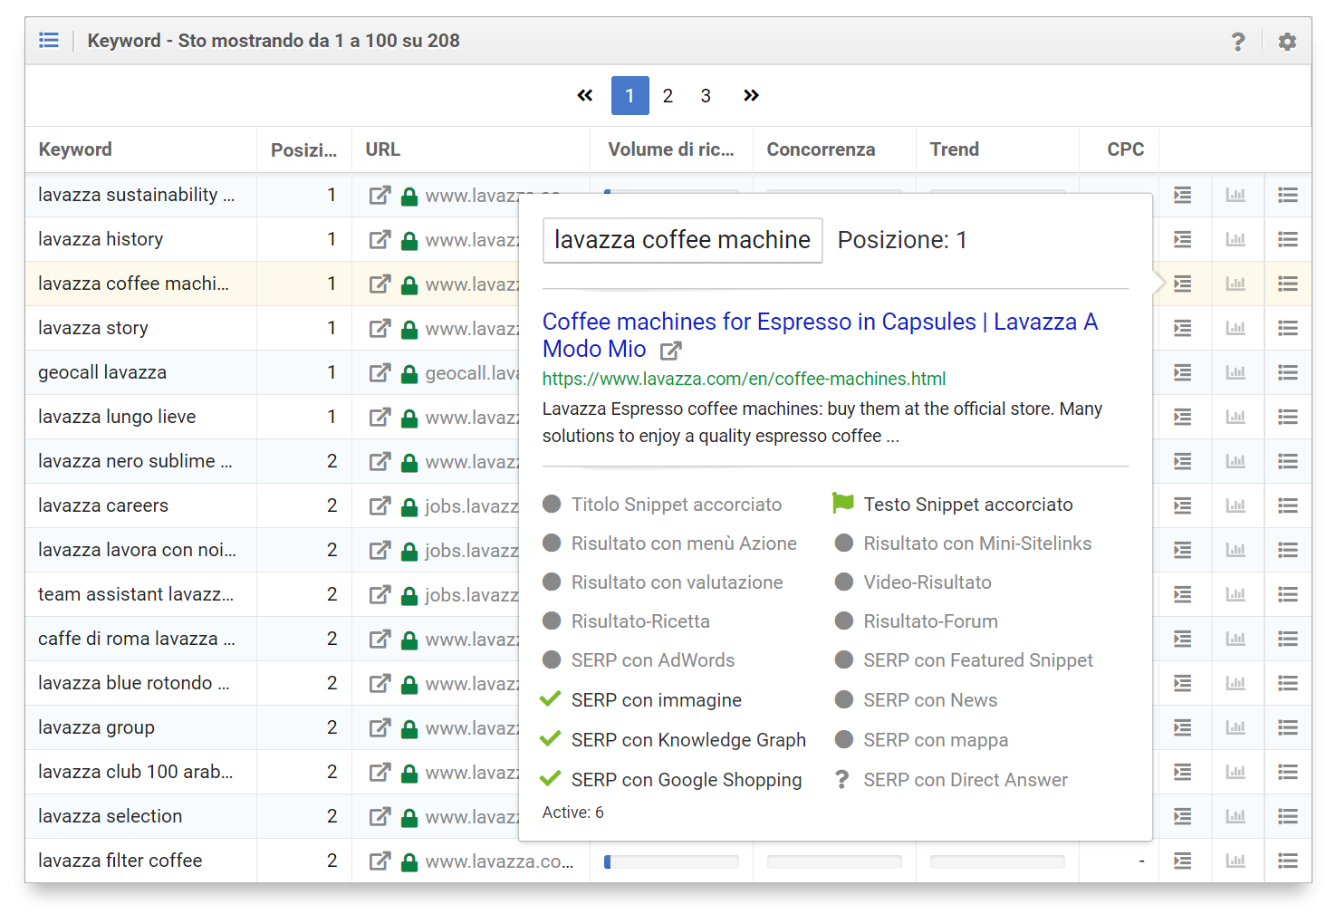This screenshot has height=914, width=1336.
Task: Select the team assistant lavazz... keyword
Action: coord(136,594)
